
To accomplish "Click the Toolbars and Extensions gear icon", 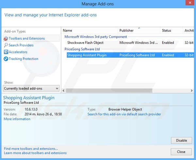I will click(6, 38).
